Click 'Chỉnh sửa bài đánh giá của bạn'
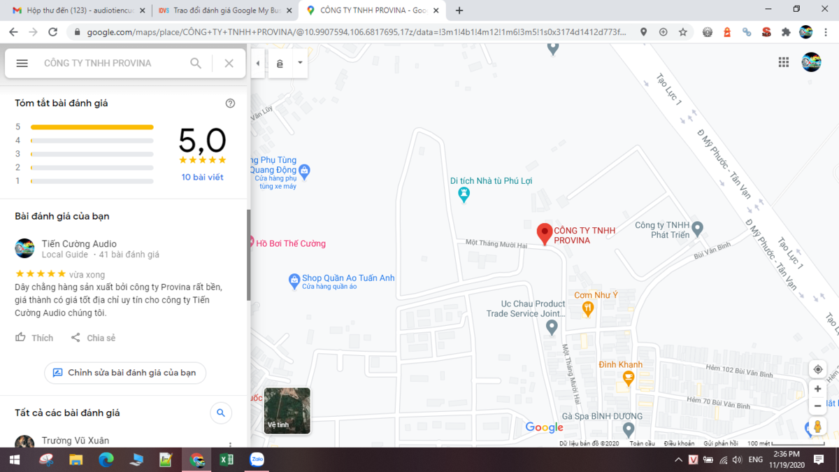The height and width of the screenshot is (472, 839). 125,373
